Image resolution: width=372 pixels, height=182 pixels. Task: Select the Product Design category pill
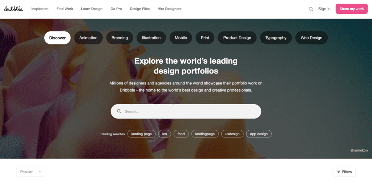[237, 38]
